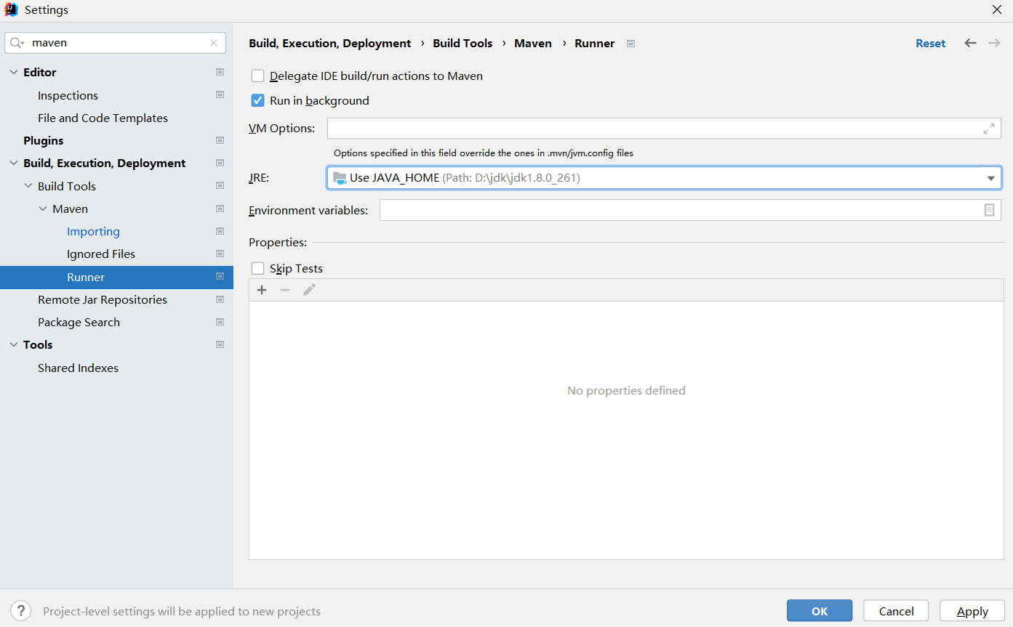Enable the Skip Tests checkbox
The width and height of the screenshot is (1013, 627).
point(257,268)
